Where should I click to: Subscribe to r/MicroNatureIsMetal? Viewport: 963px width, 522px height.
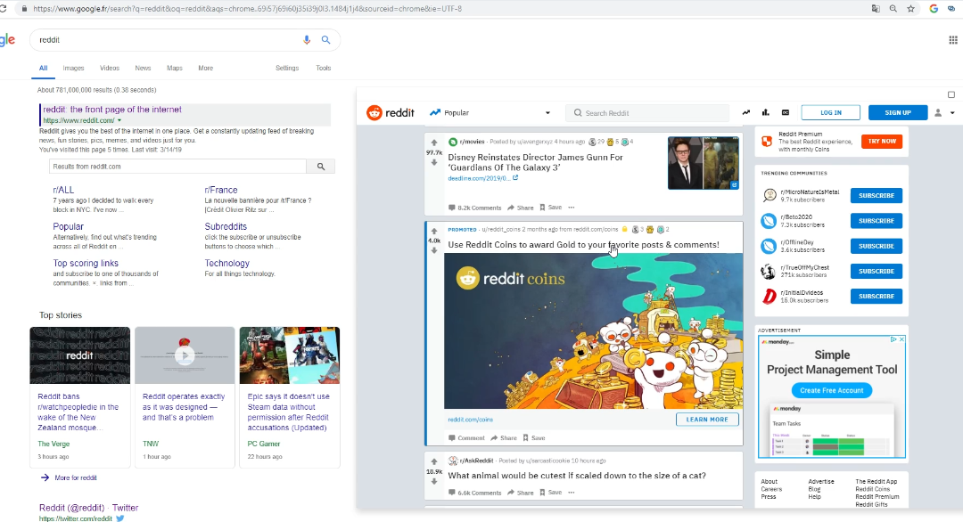877,196
